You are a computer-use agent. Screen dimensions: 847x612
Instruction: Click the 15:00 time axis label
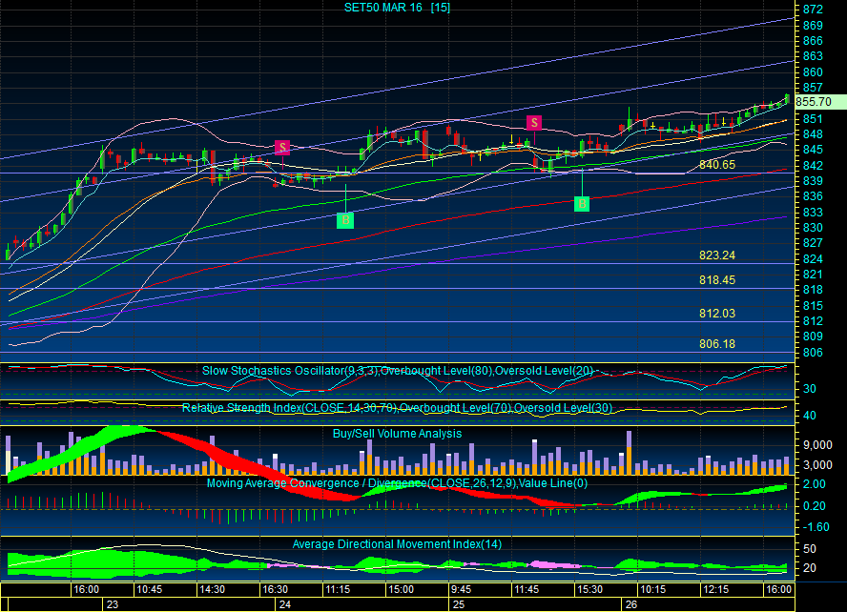(401, 589)
